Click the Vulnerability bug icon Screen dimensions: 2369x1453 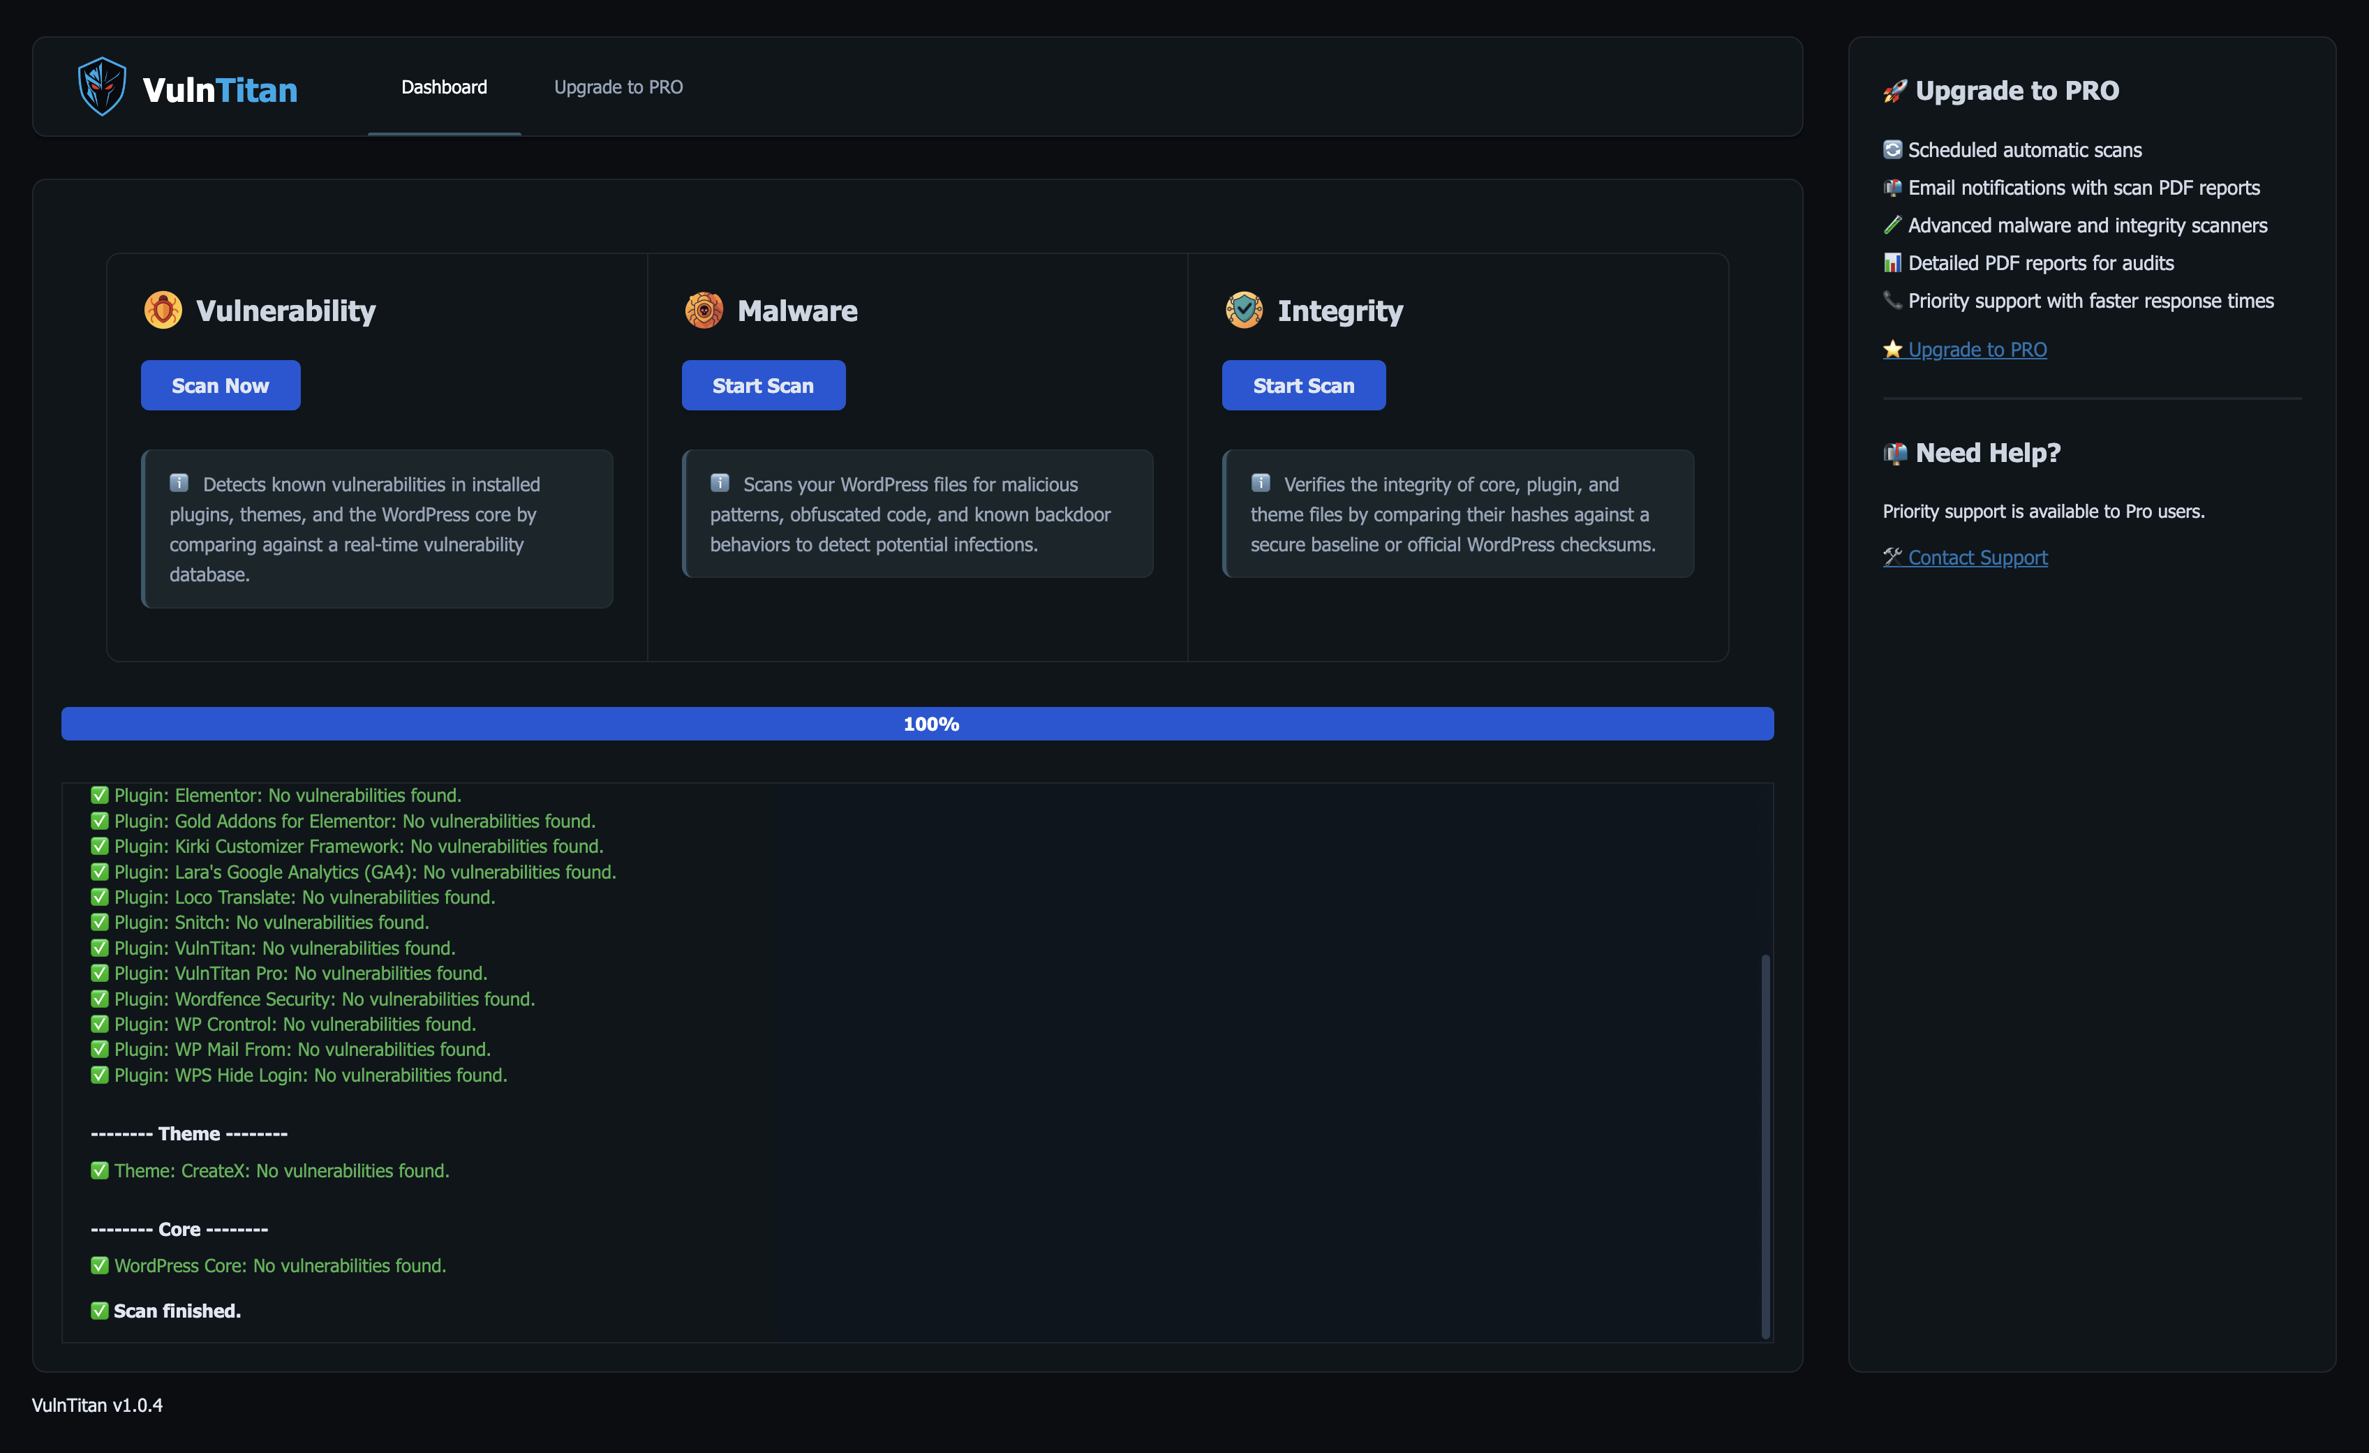pyautogui.click(x=163, y=309)
